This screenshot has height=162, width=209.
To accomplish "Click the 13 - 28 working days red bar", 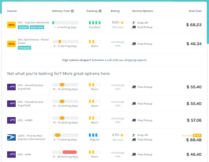I will (x=69, y=152).
